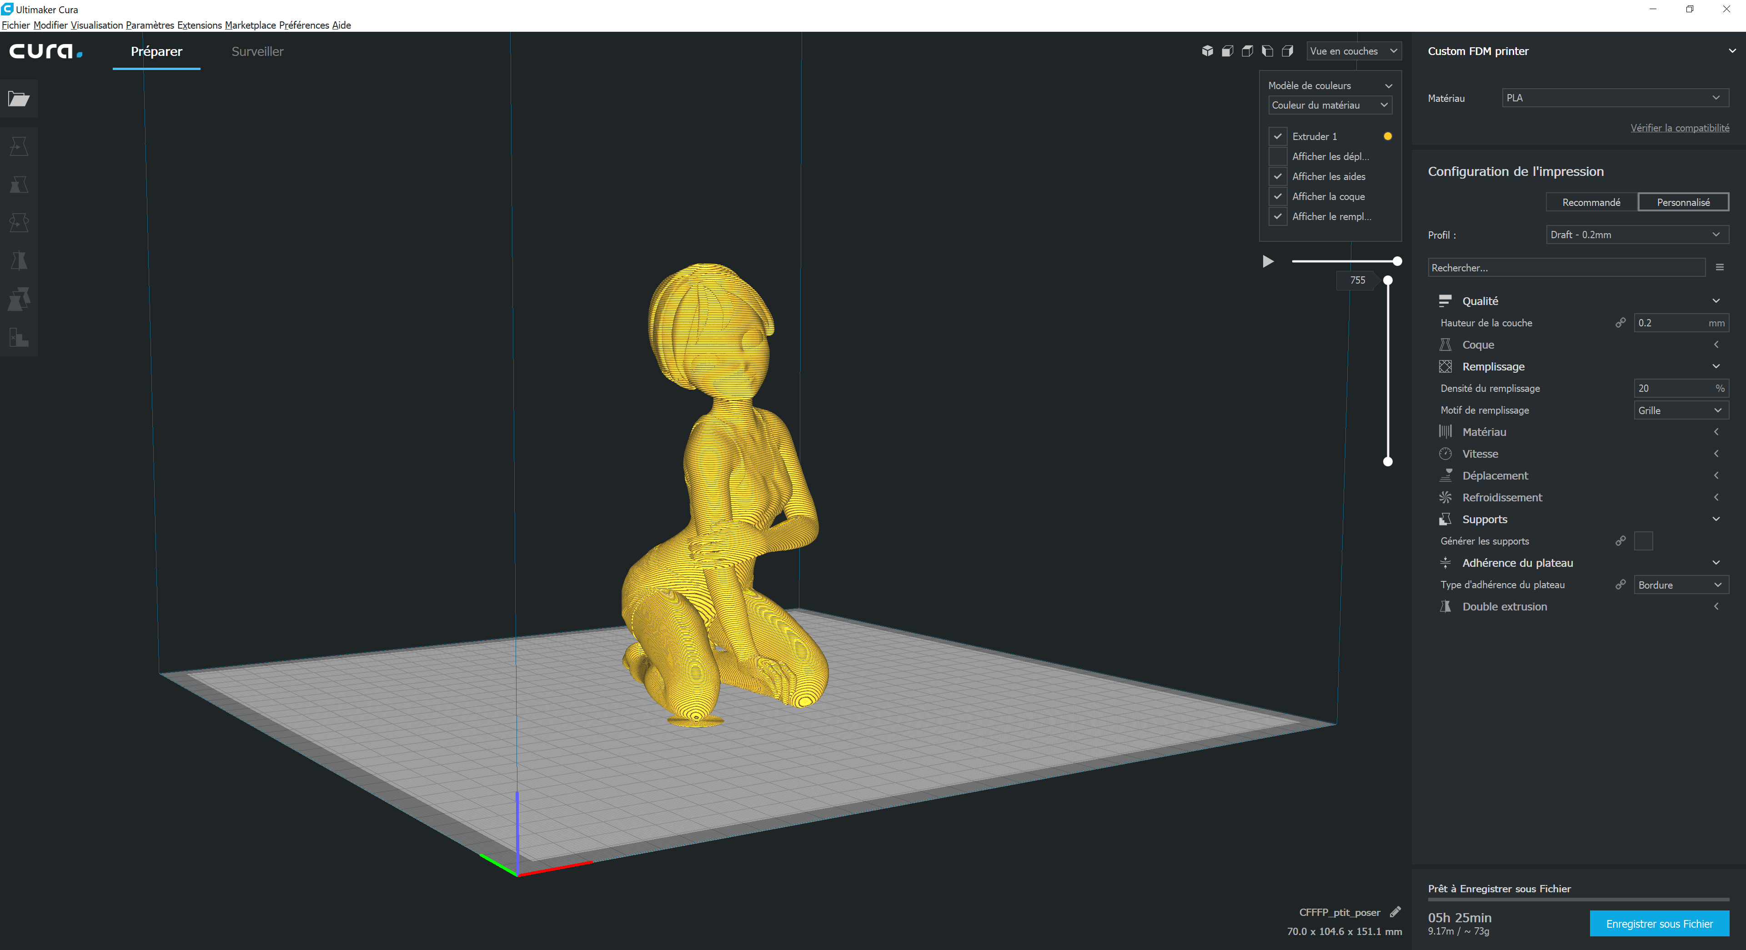Open the Visualisation menu
1746x950 pixels.
click(x=97, y=25)
